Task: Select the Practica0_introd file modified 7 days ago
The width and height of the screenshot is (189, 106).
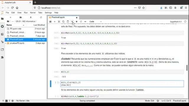Action: pos(26,36)
